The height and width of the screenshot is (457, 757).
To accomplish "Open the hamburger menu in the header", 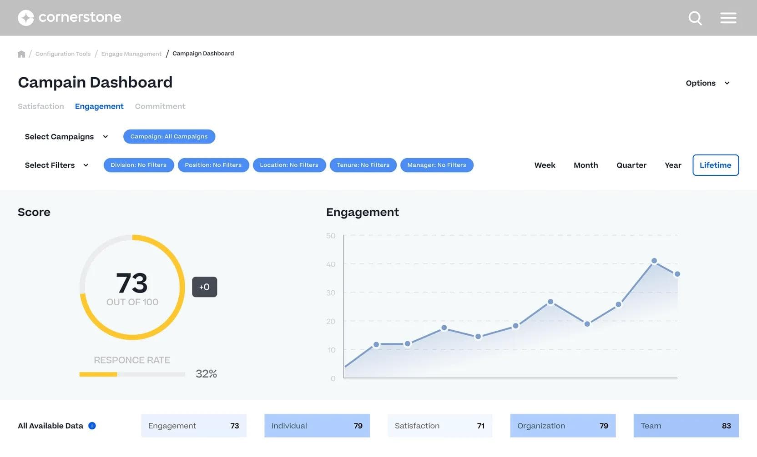I will click(728, 17).
